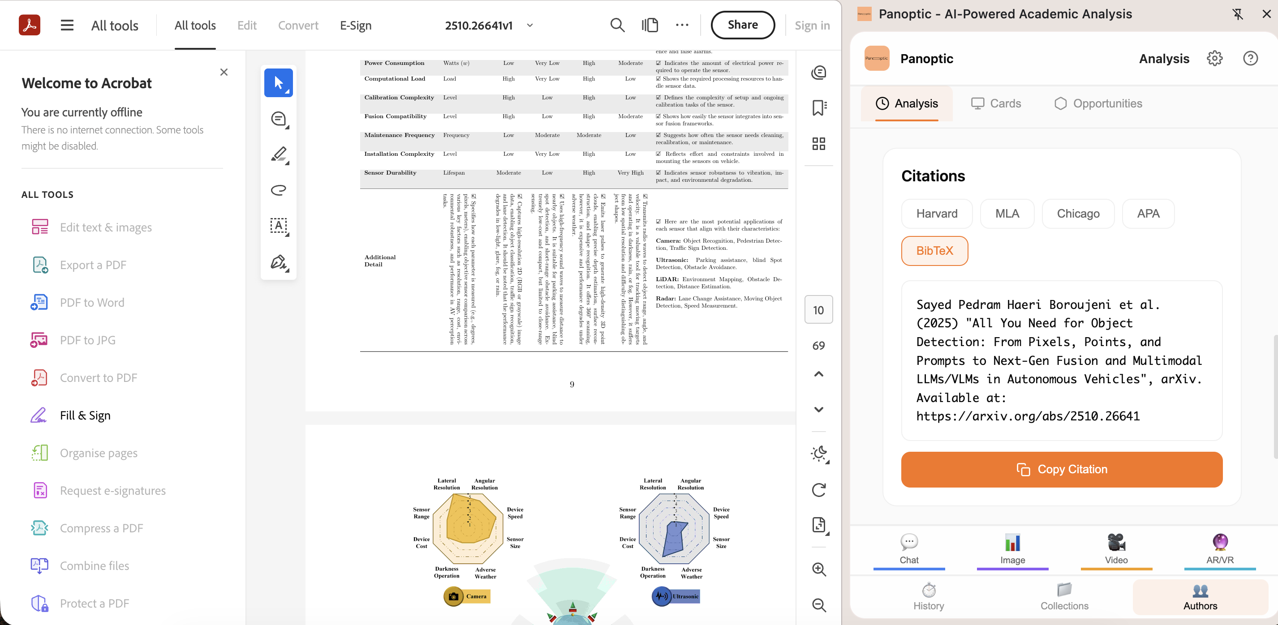Expand the 2510.26641v1 file name dropdown
Image resolution: width=1278 pixels, height=625 pixels.
(530, 26)
